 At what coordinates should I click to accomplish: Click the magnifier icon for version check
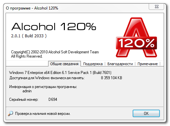[x=10, y=114]
